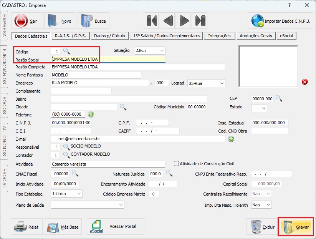The image size is (316, 239).
Task: Click the Nome Fantasia input field
Action: point(96,75)
